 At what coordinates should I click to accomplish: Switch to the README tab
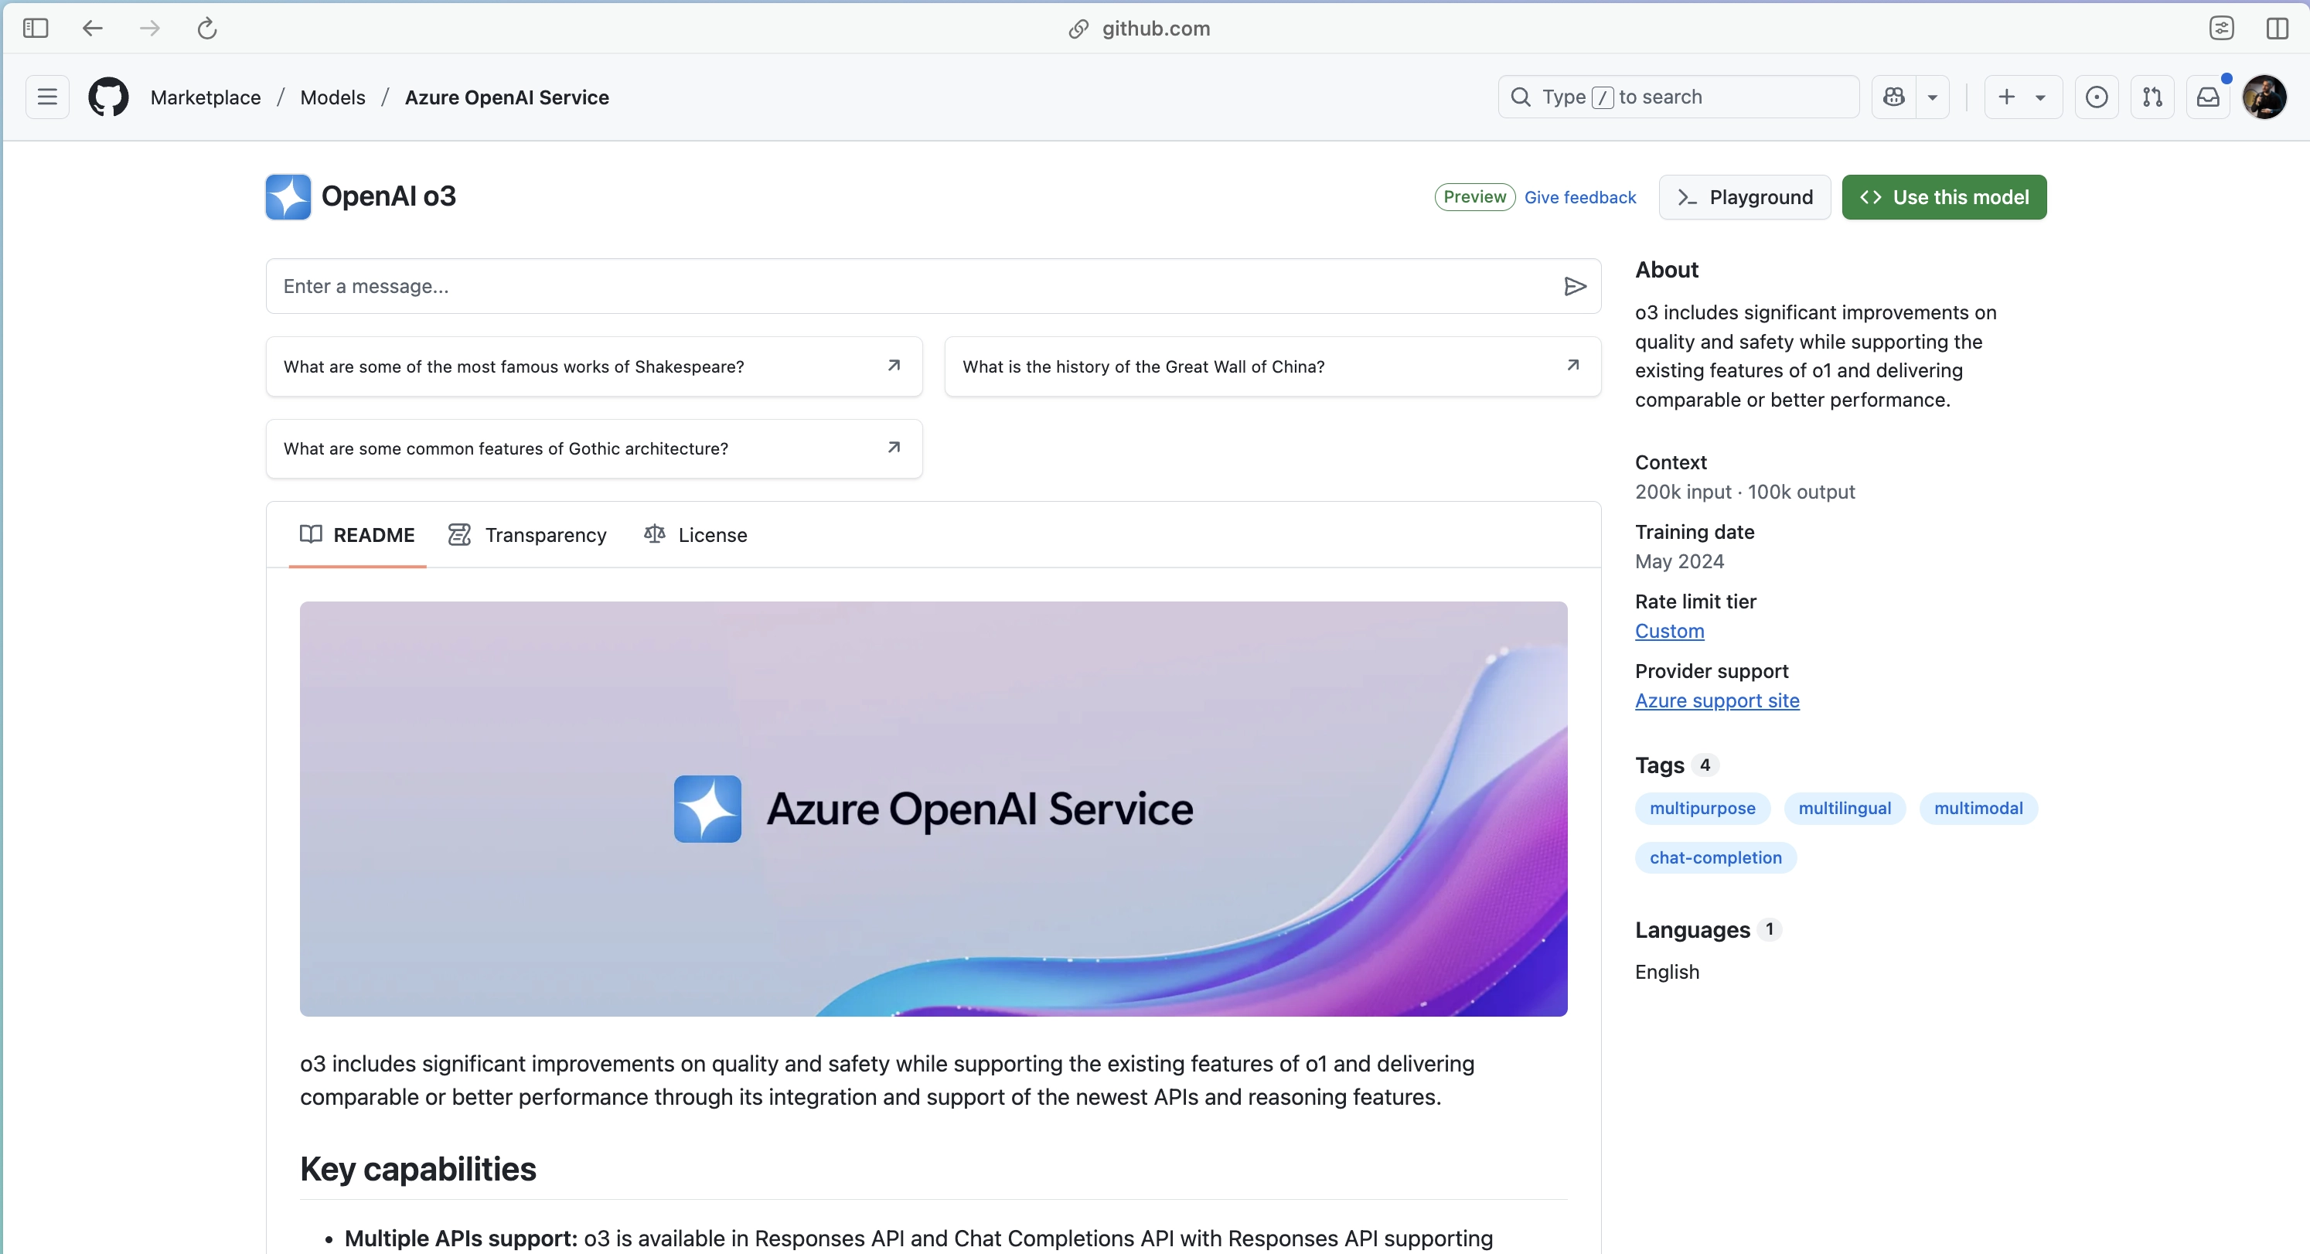coord(357,534)
